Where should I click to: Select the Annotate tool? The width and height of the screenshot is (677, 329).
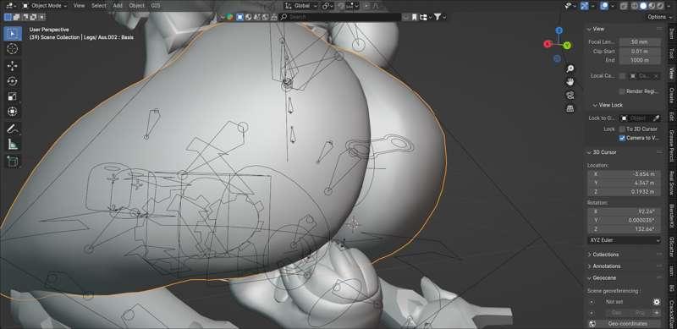pos(13,129)
